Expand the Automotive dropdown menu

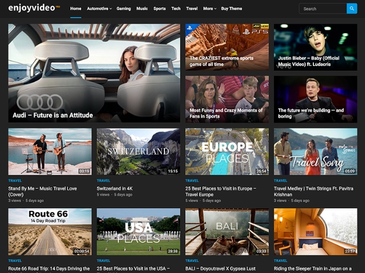point(99,9)
